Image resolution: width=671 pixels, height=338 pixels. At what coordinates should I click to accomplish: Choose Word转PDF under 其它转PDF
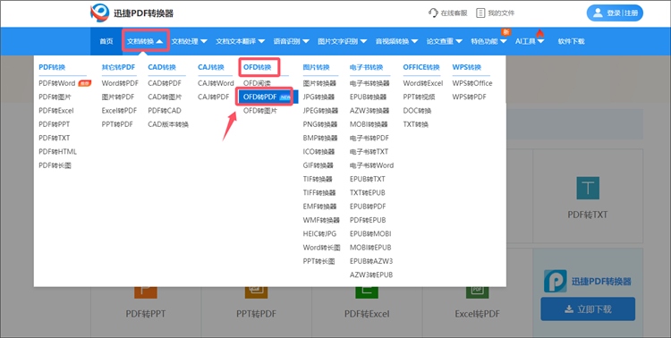pos(120,83)
